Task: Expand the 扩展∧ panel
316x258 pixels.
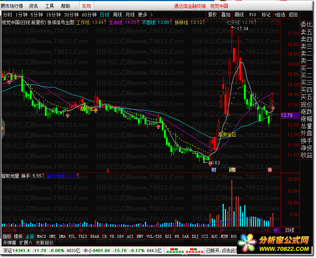Action: pyautogui.click(x=26, y=243)
